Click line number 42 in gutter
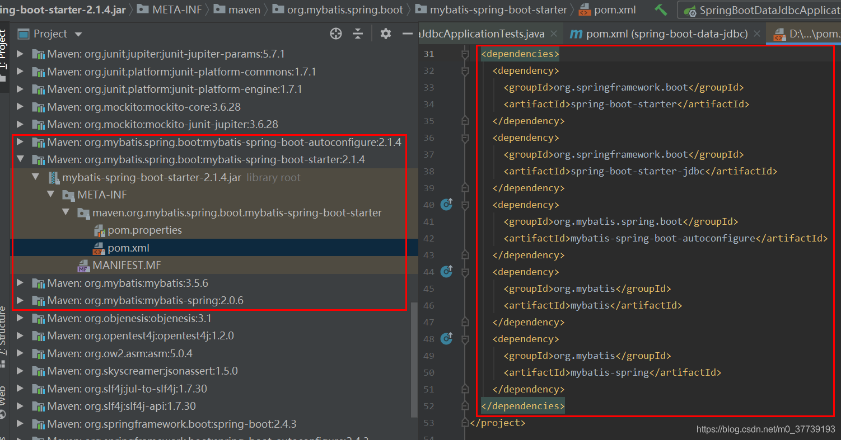 pyautogui.click(x=429, y=238)
